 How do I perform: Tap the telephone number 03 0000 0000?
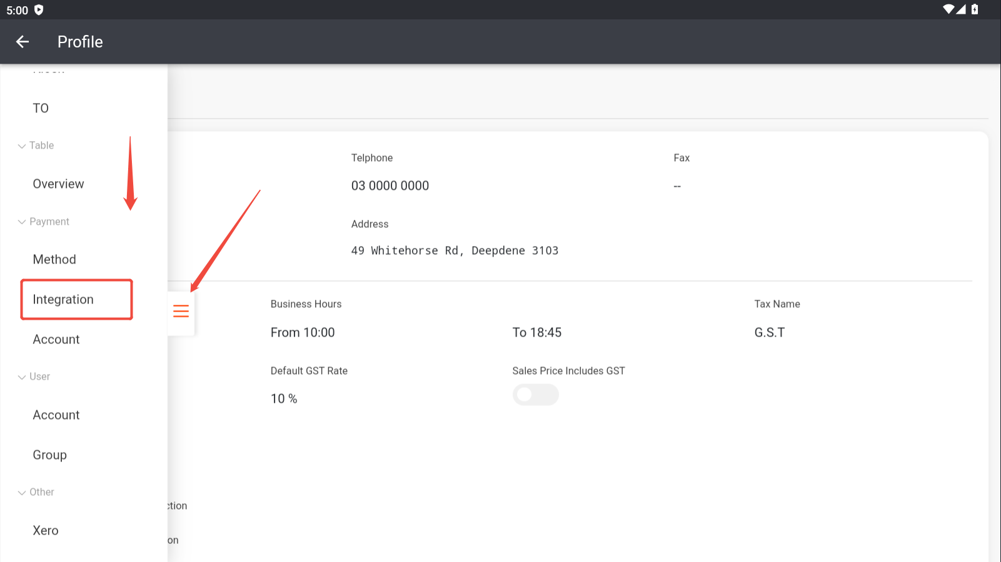coord(390,186)
